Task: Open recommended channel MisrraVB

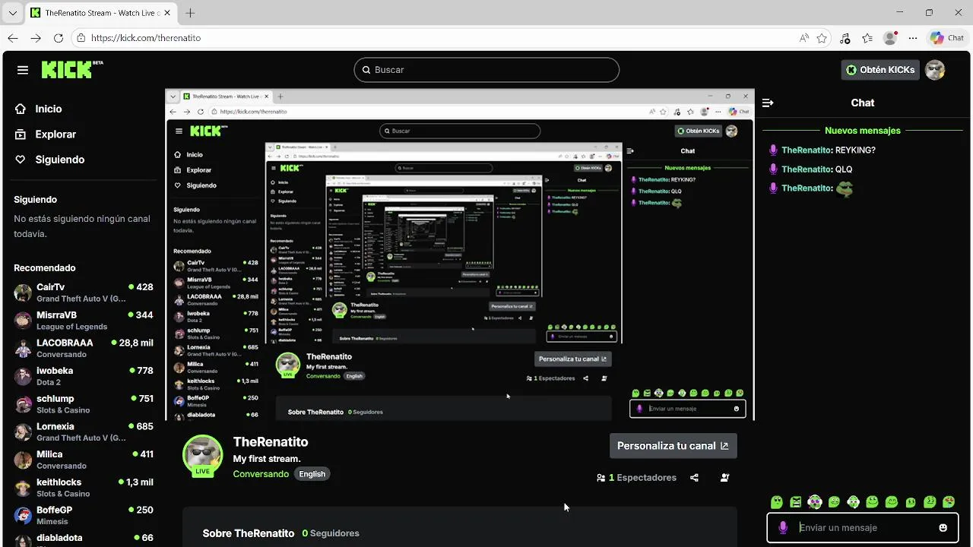Action: click(84, 321)
